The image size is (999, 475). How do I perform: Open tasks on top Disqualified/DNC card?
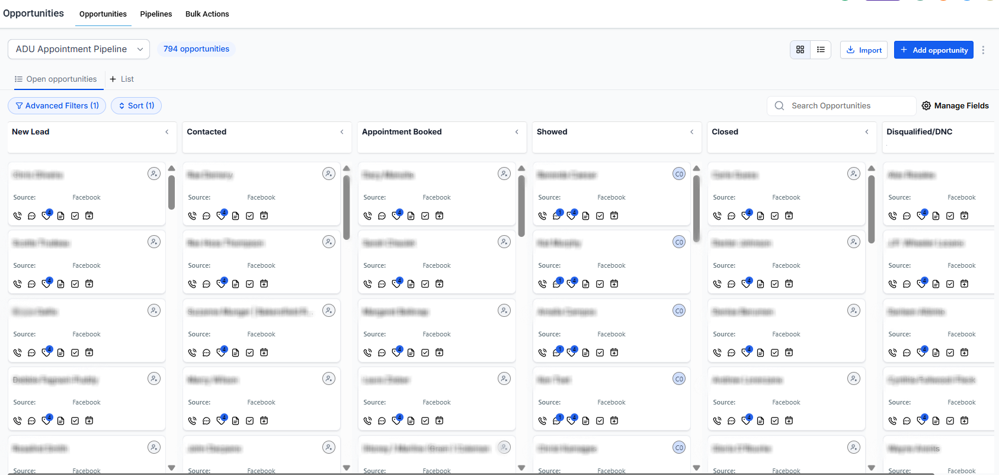(950, 216)
